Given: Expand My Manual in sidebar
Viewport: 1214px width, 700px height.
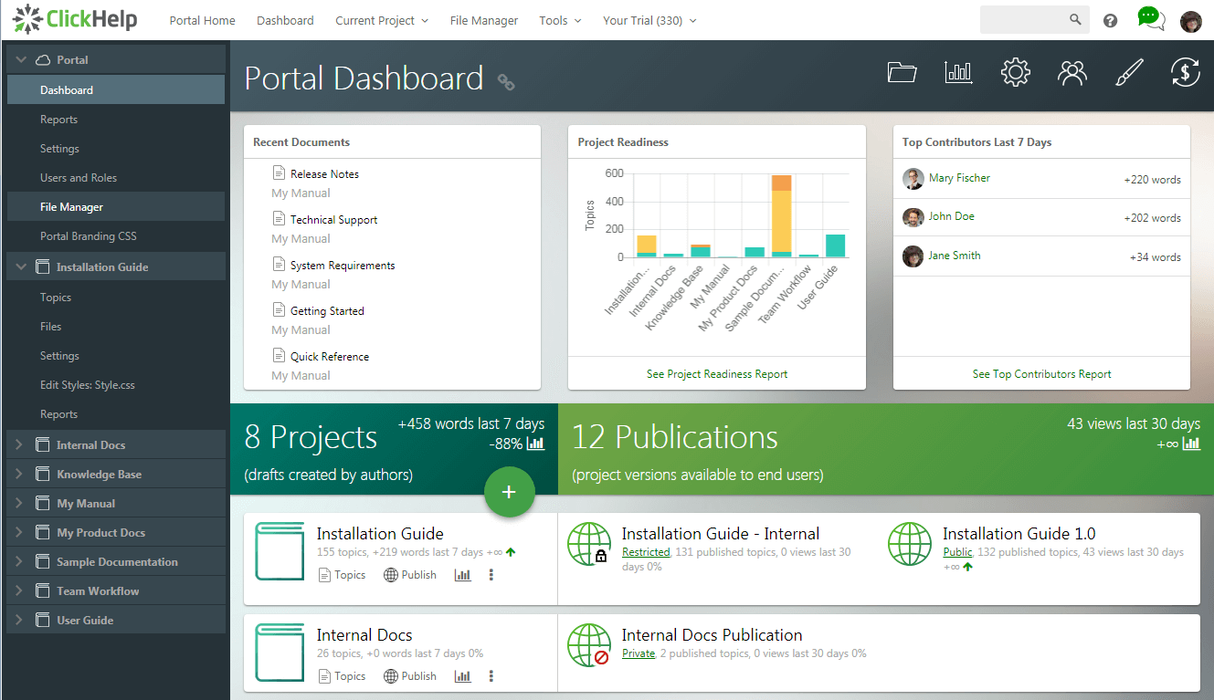Looking at the screenshot, I should pos(19,503).
